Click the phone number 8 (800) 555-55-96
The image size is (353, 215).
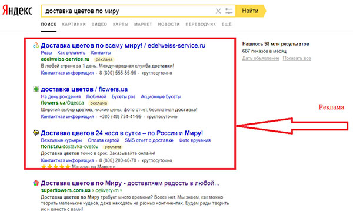(118, 73)
